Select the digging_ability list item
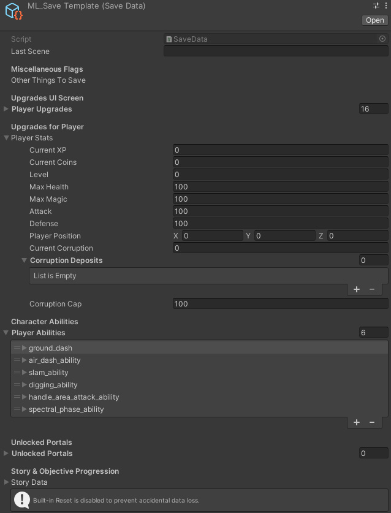Viewport: 391px width, 513px height. click(53, 385)
